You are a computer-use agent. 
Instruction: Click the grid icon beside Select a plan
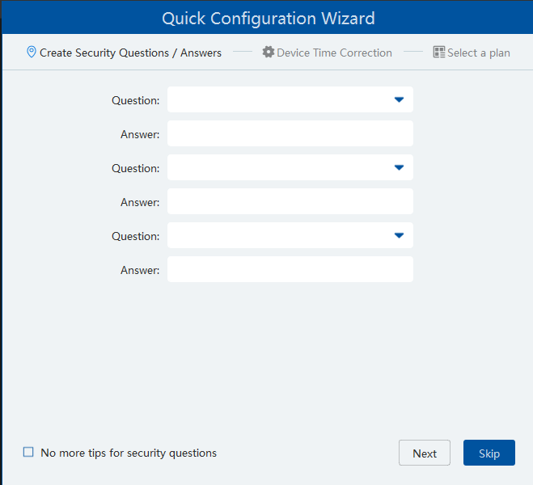[439, 53]
